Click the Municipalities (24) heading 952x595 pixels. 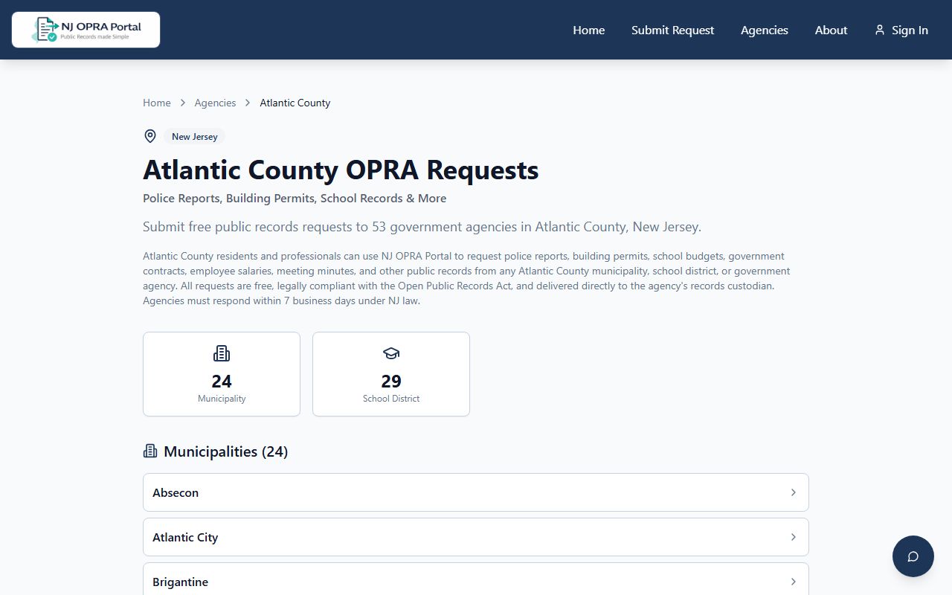pos(225,451)
